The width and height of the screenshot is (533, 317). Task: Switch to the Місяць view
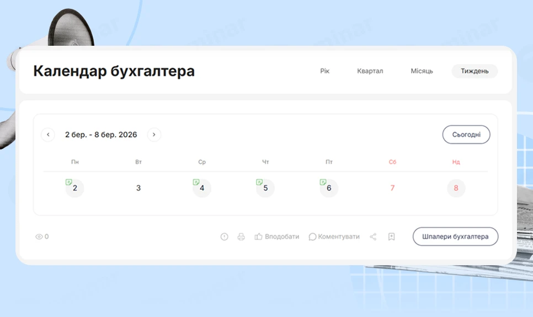tap(422, 71)
